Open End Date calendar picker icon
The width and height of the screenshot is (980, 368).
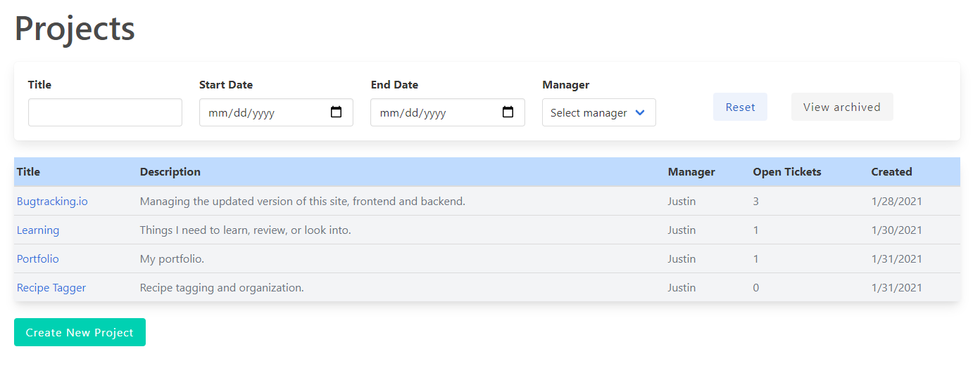(508, 112)
